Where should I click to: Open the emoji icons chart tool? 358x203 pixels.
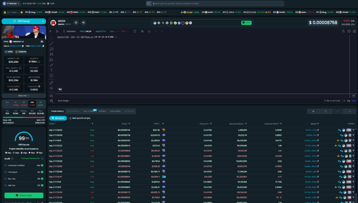pyautogui.click(x=51, y=76)
